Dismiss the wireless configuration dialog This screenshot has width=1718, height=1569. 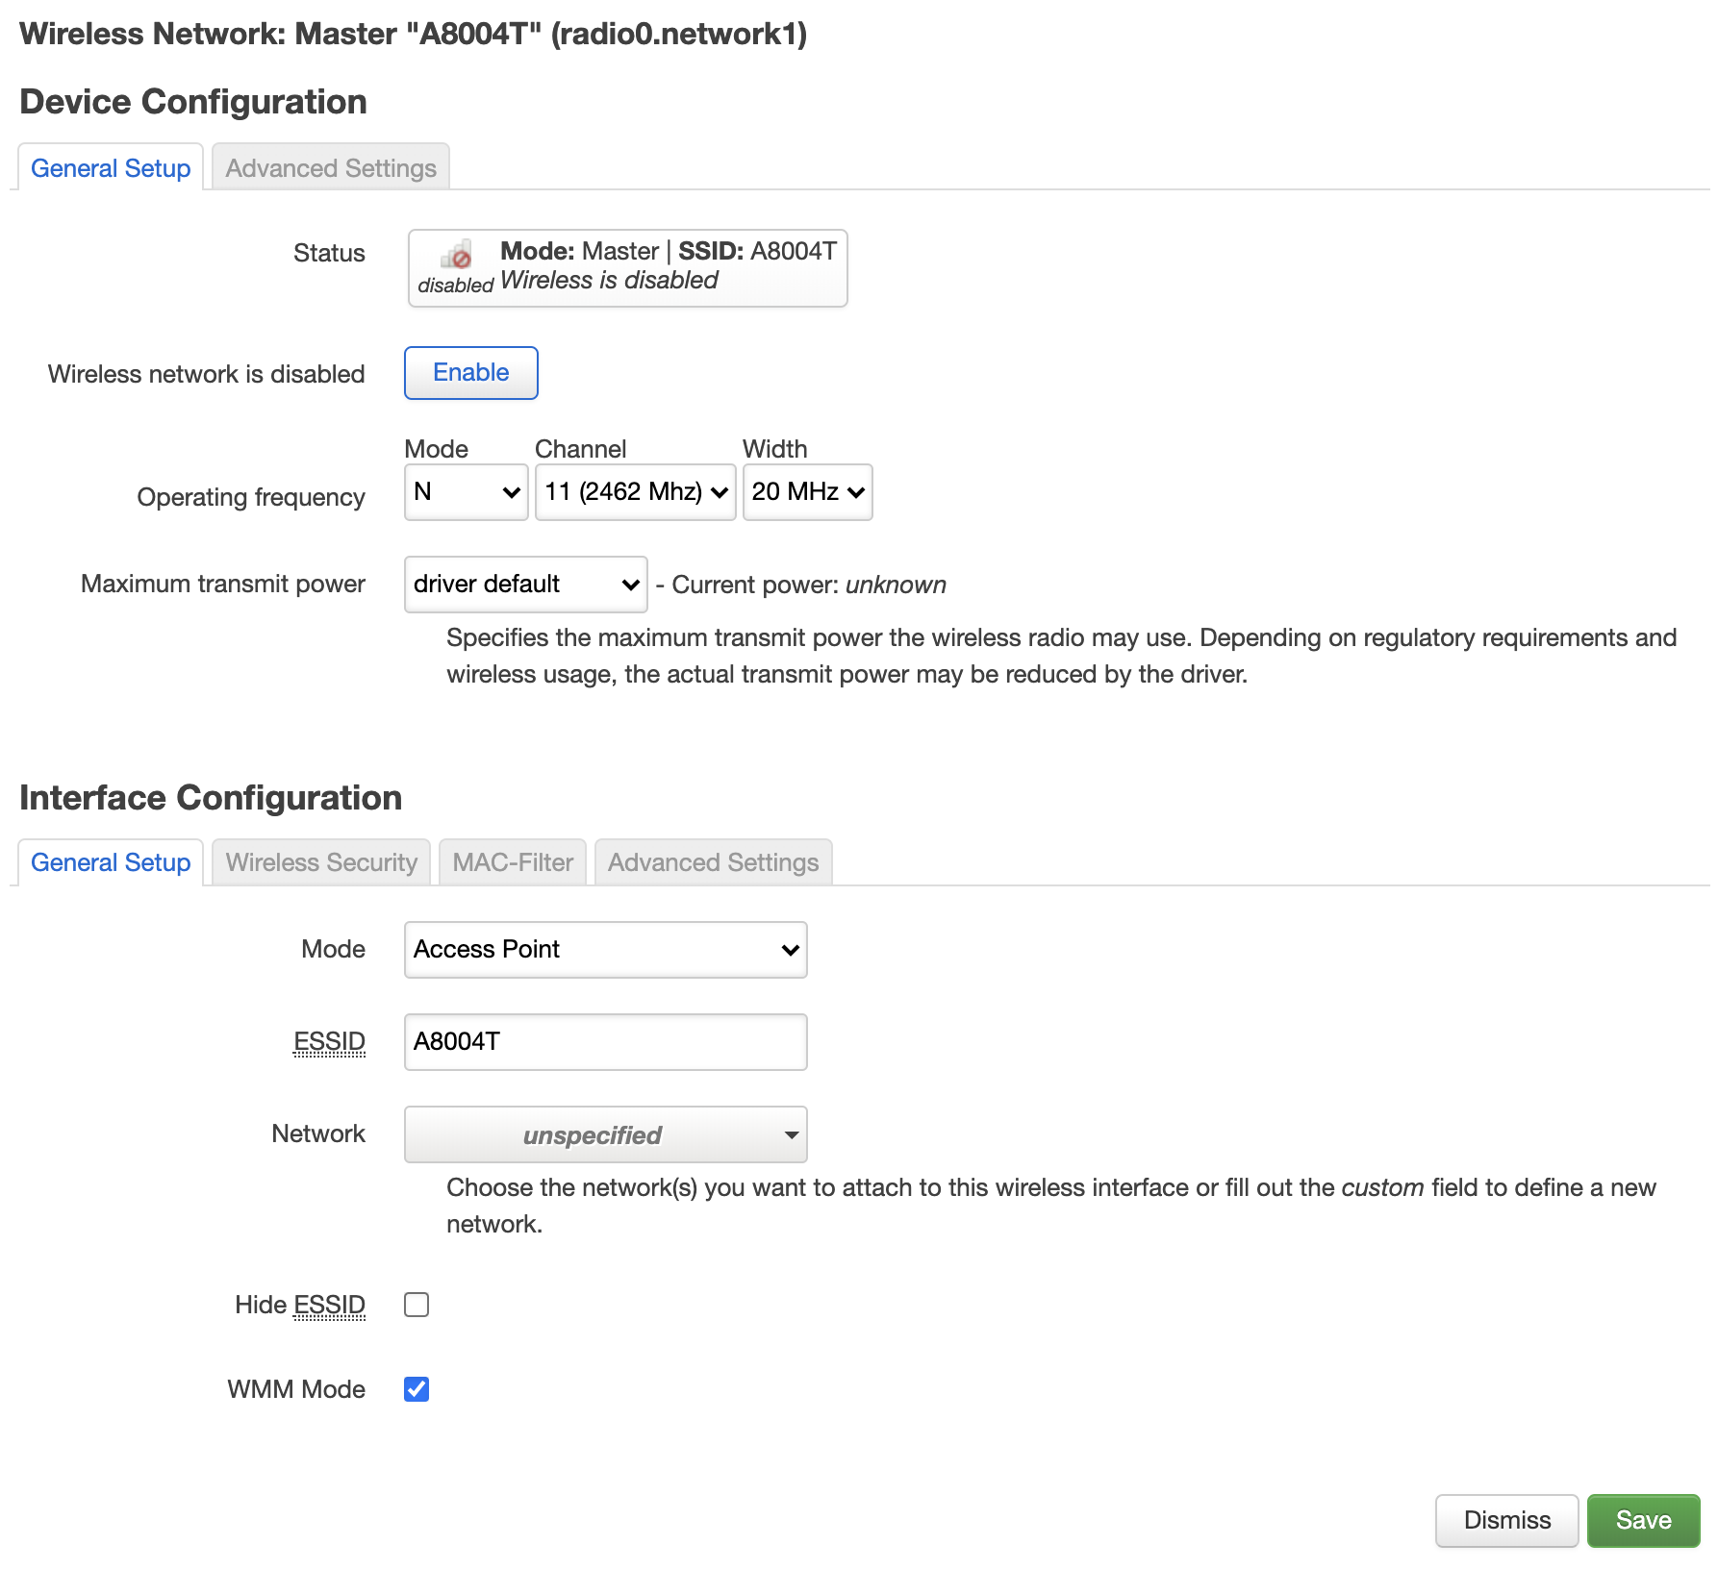click(x=1506, y=1520)
